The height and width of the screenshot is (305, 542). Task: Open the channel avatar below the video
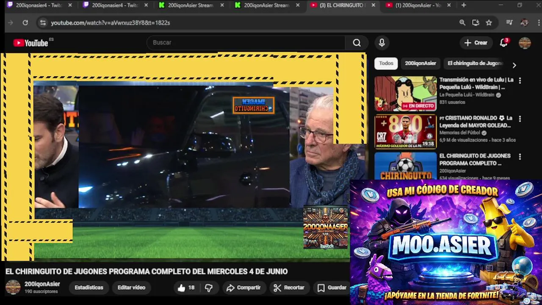(13, 287)
